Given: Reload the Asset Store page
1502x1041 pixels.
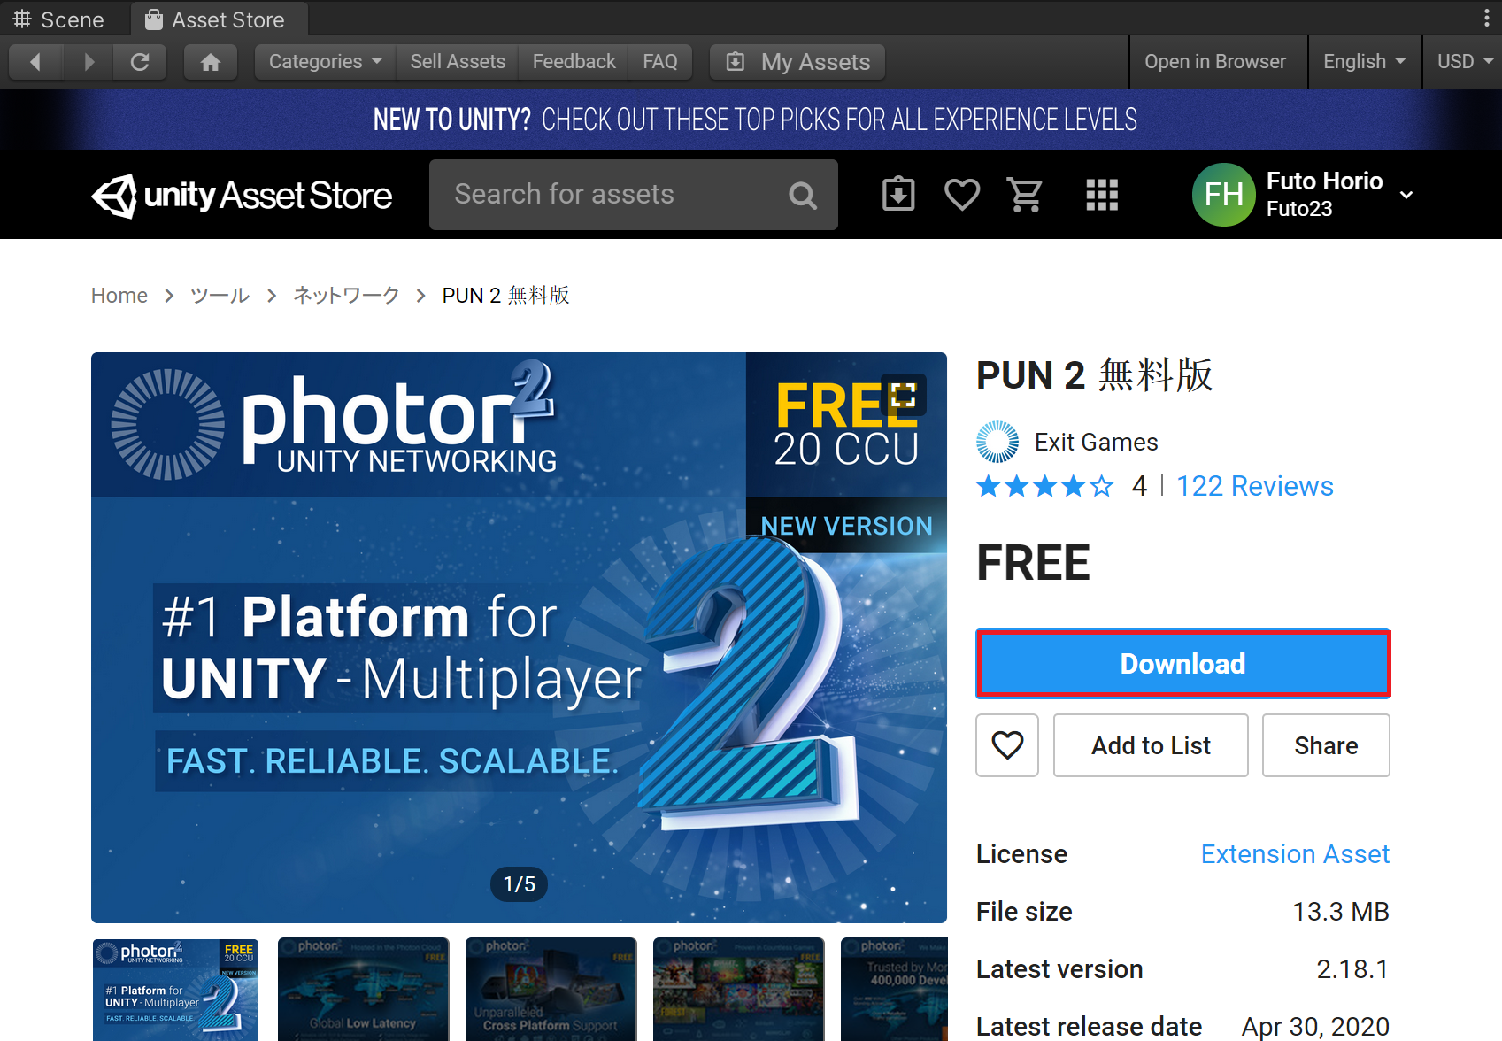Looking at the screenshot, I should [140, 62].
